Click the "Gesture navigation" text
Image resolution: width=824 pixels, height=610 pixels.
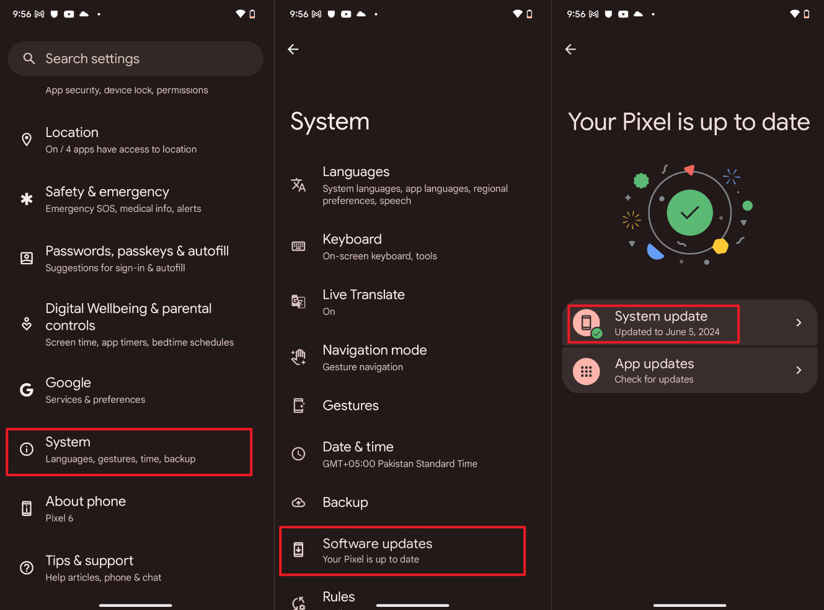pos(363,367)
